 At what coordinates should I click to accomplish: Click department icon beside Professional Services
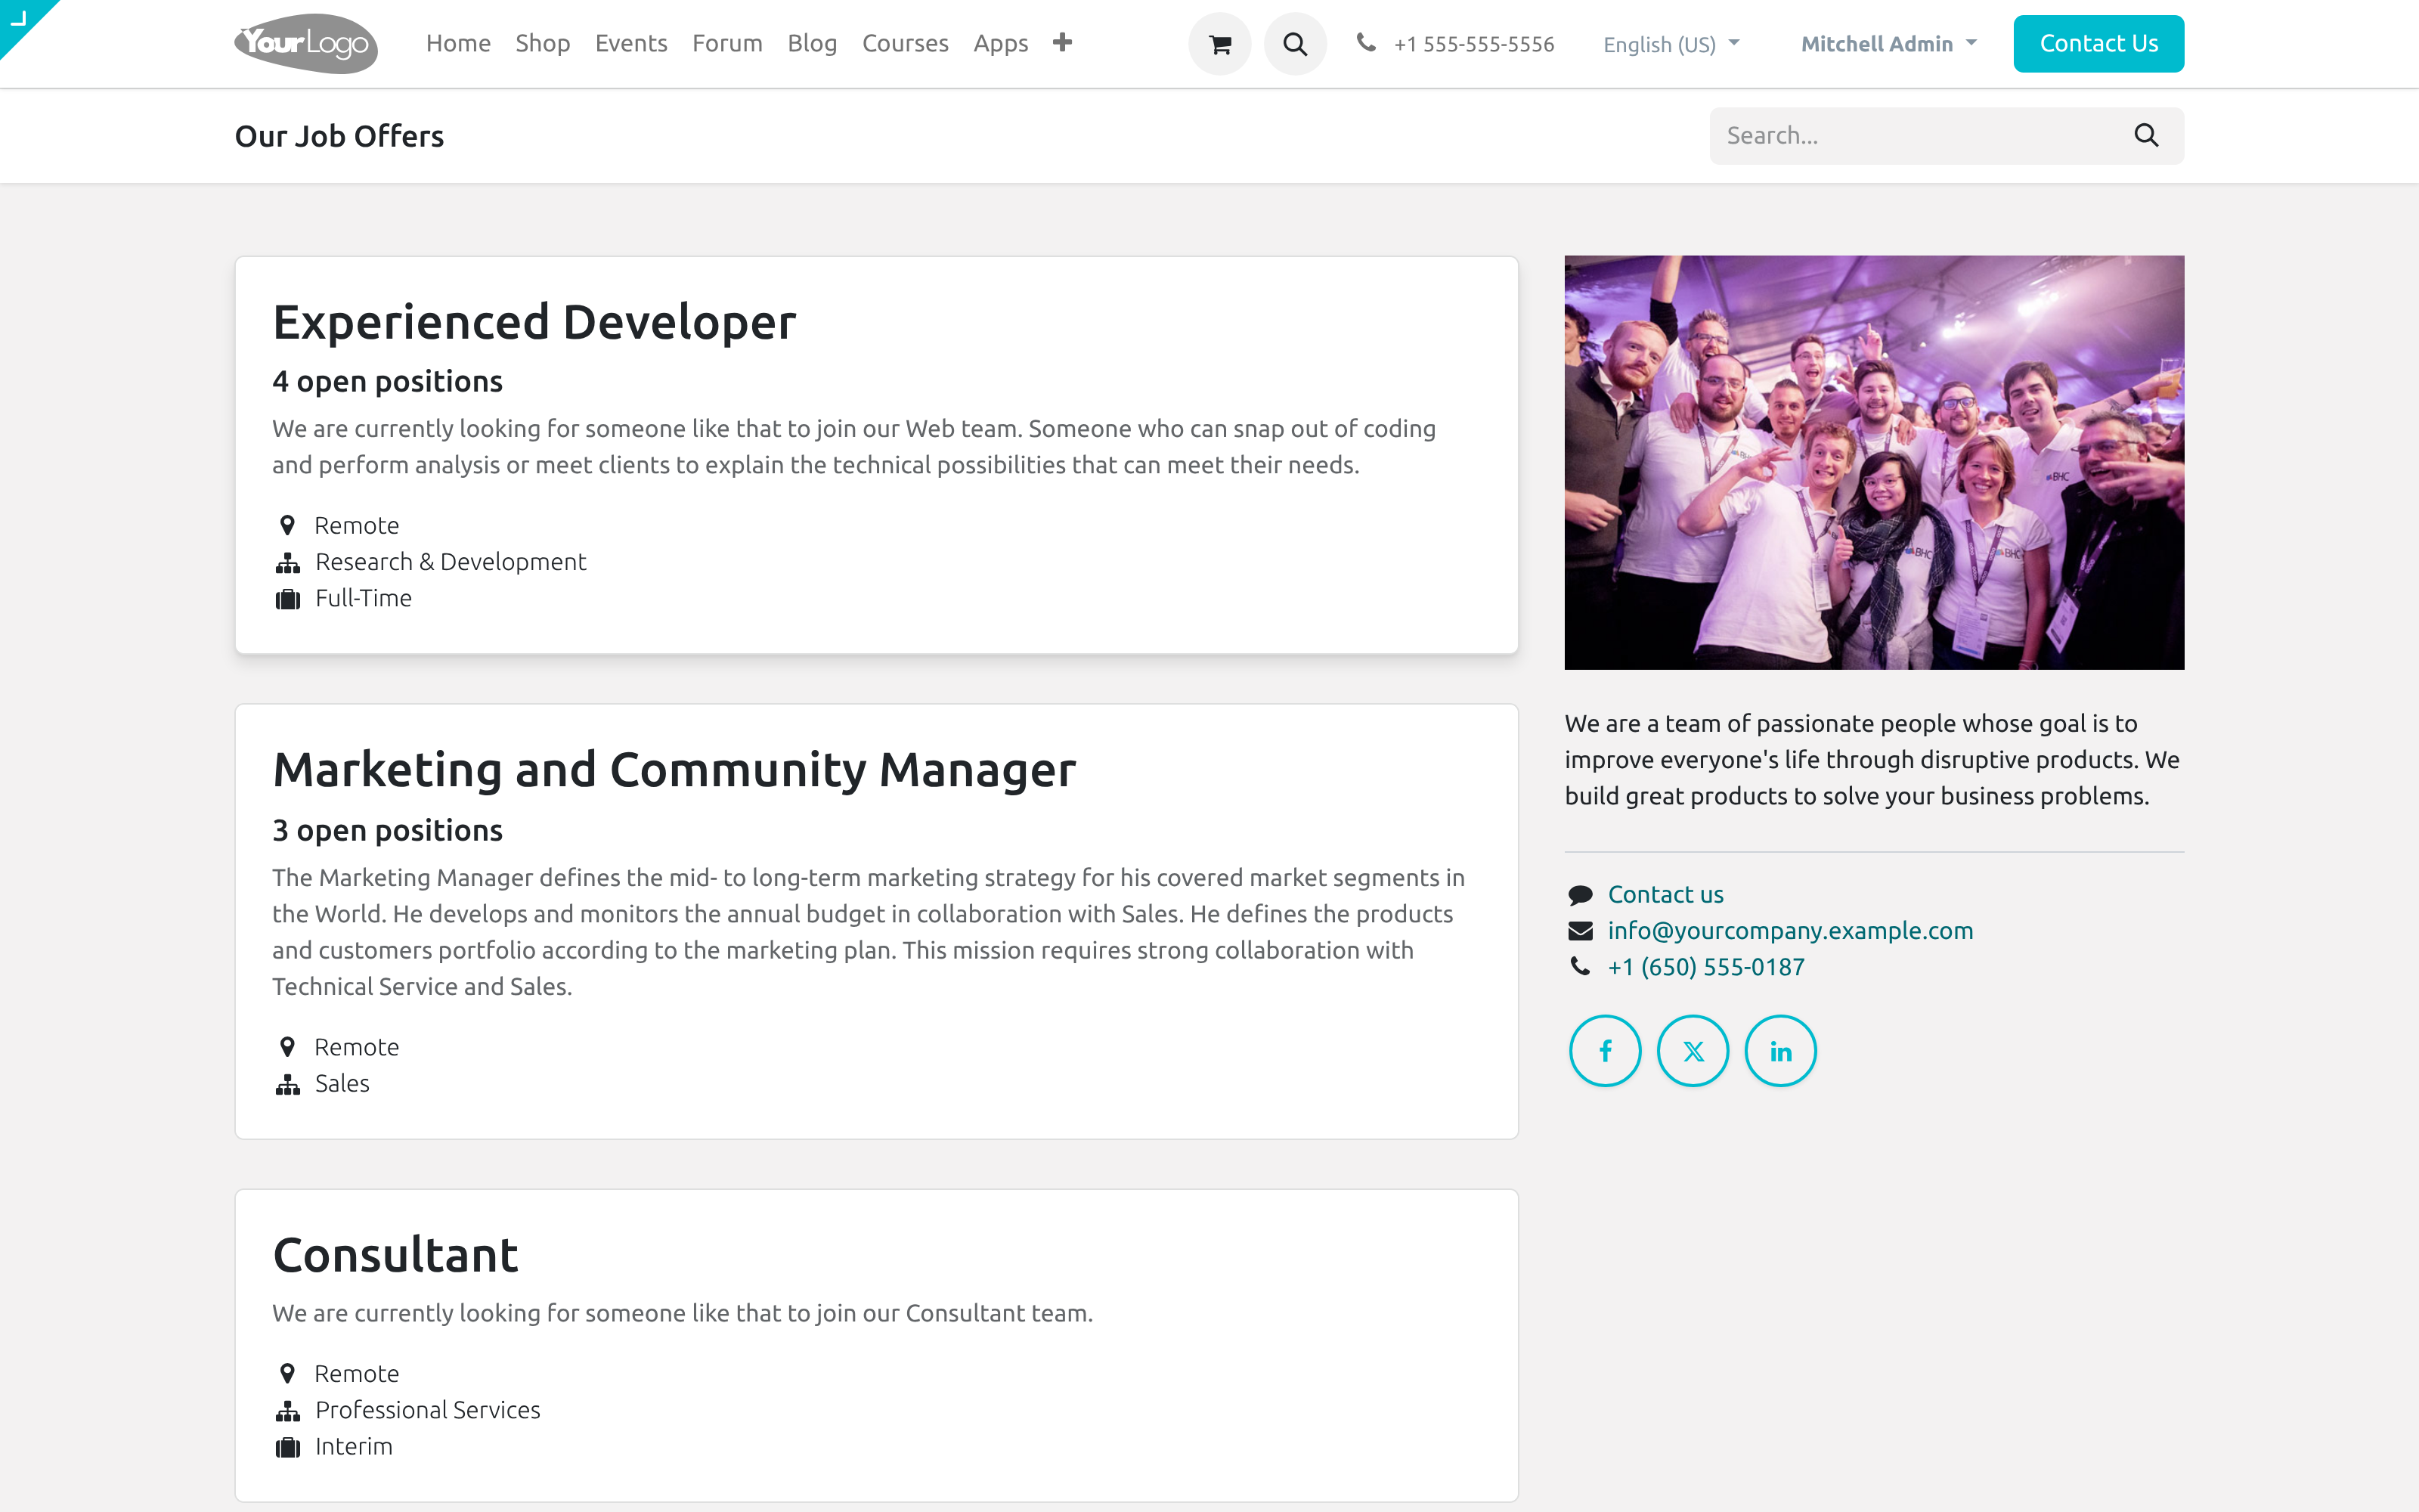point(288,1411)
